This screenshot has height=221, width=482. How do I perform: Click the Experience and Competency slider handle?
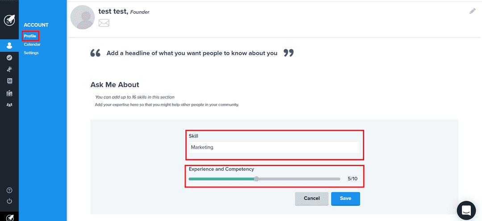tap(256, 179)
